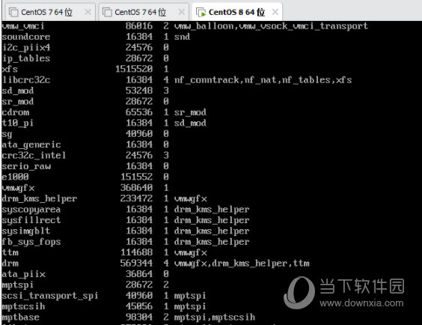Click the sysimgblt module name

[x=26, y=231]
